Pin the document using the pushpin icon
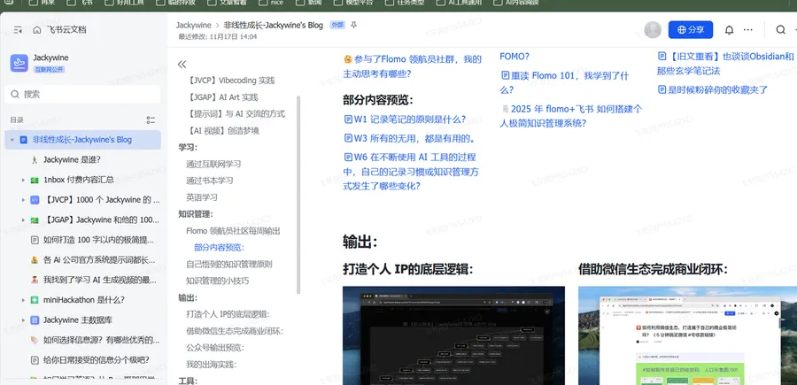Viewport: 797px width, 385px height. tap(354, 25)
